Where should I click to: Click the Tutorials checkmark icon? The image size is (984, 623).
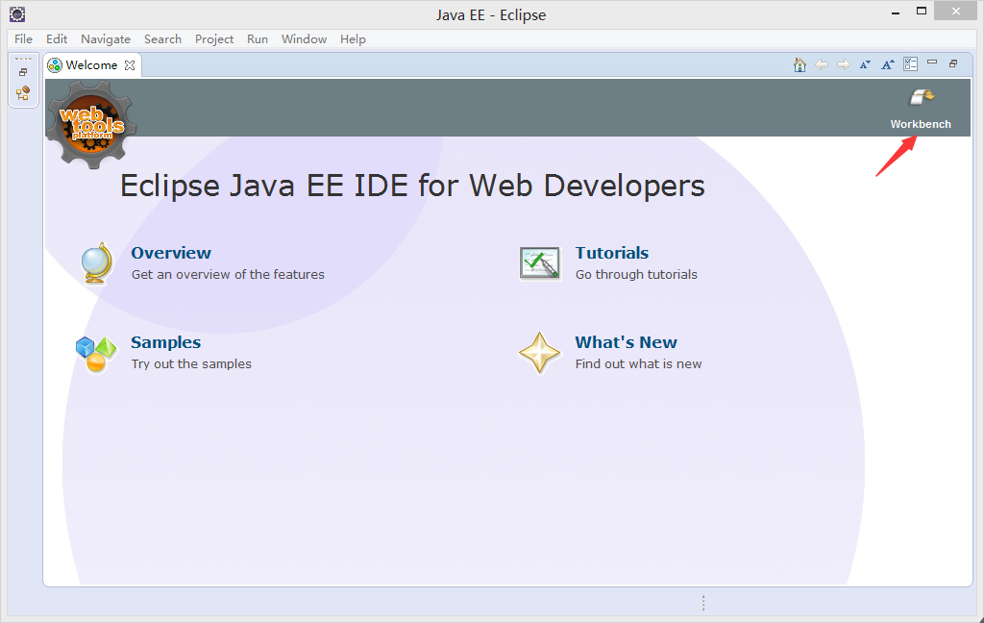point(539,263)
